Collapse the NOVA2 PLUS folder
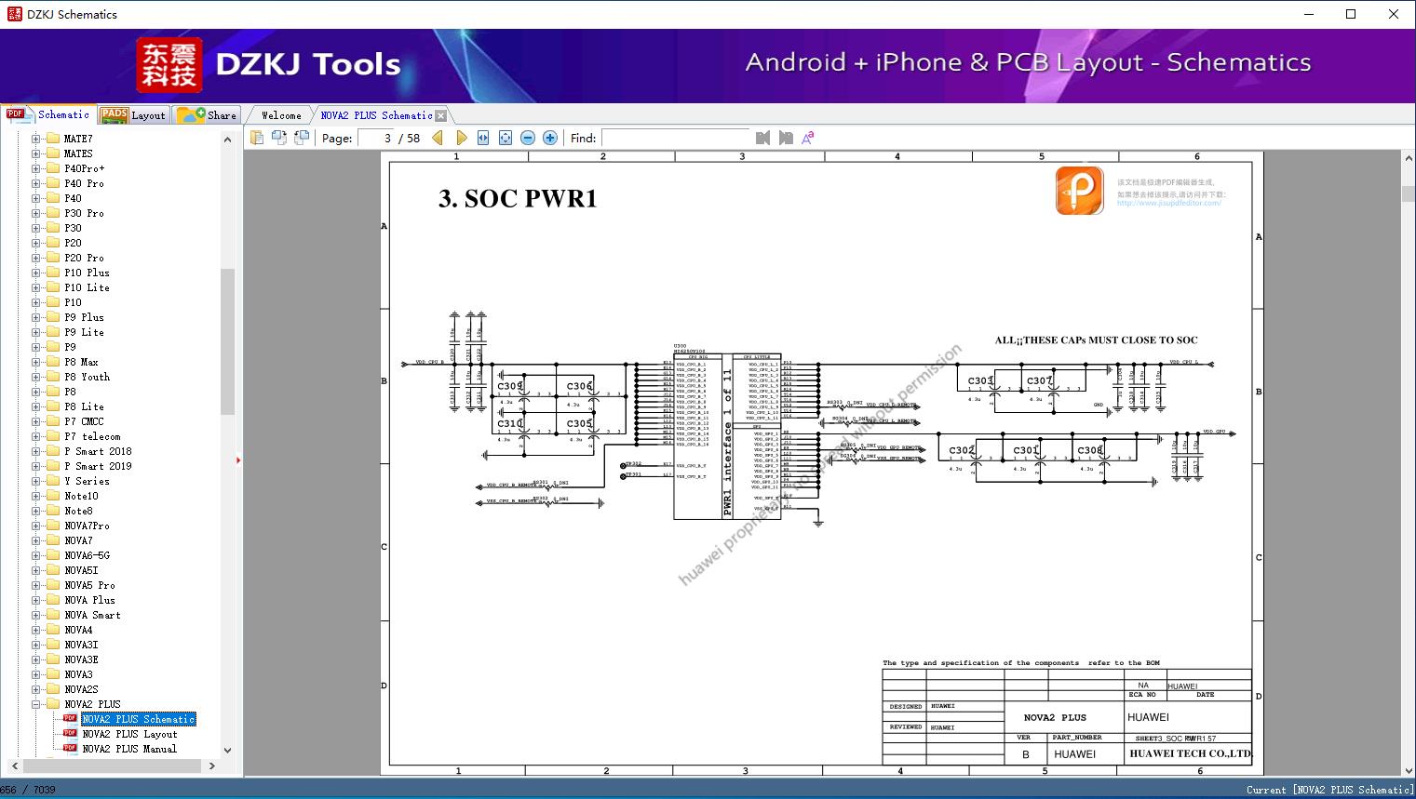The width and height of the screenshot is (1416, 799). 36,704
